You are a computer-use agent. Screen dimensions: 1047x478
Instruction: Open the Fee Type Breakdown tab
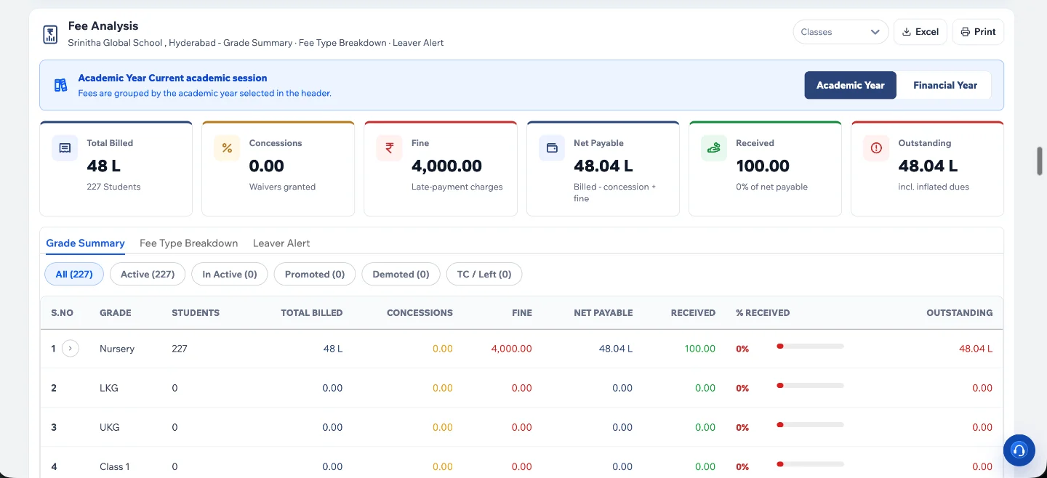(189, 243)
